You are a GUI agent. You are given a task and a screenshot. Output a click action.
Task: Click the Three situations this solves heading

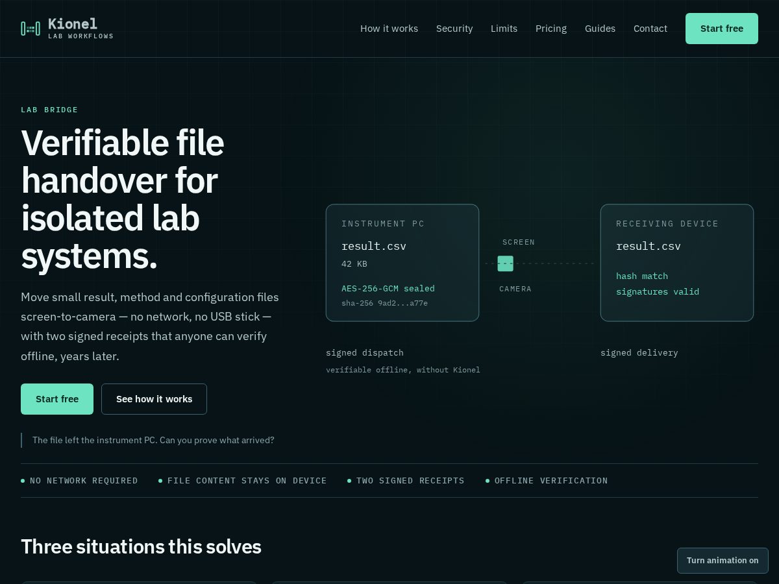tap(141, 546)
